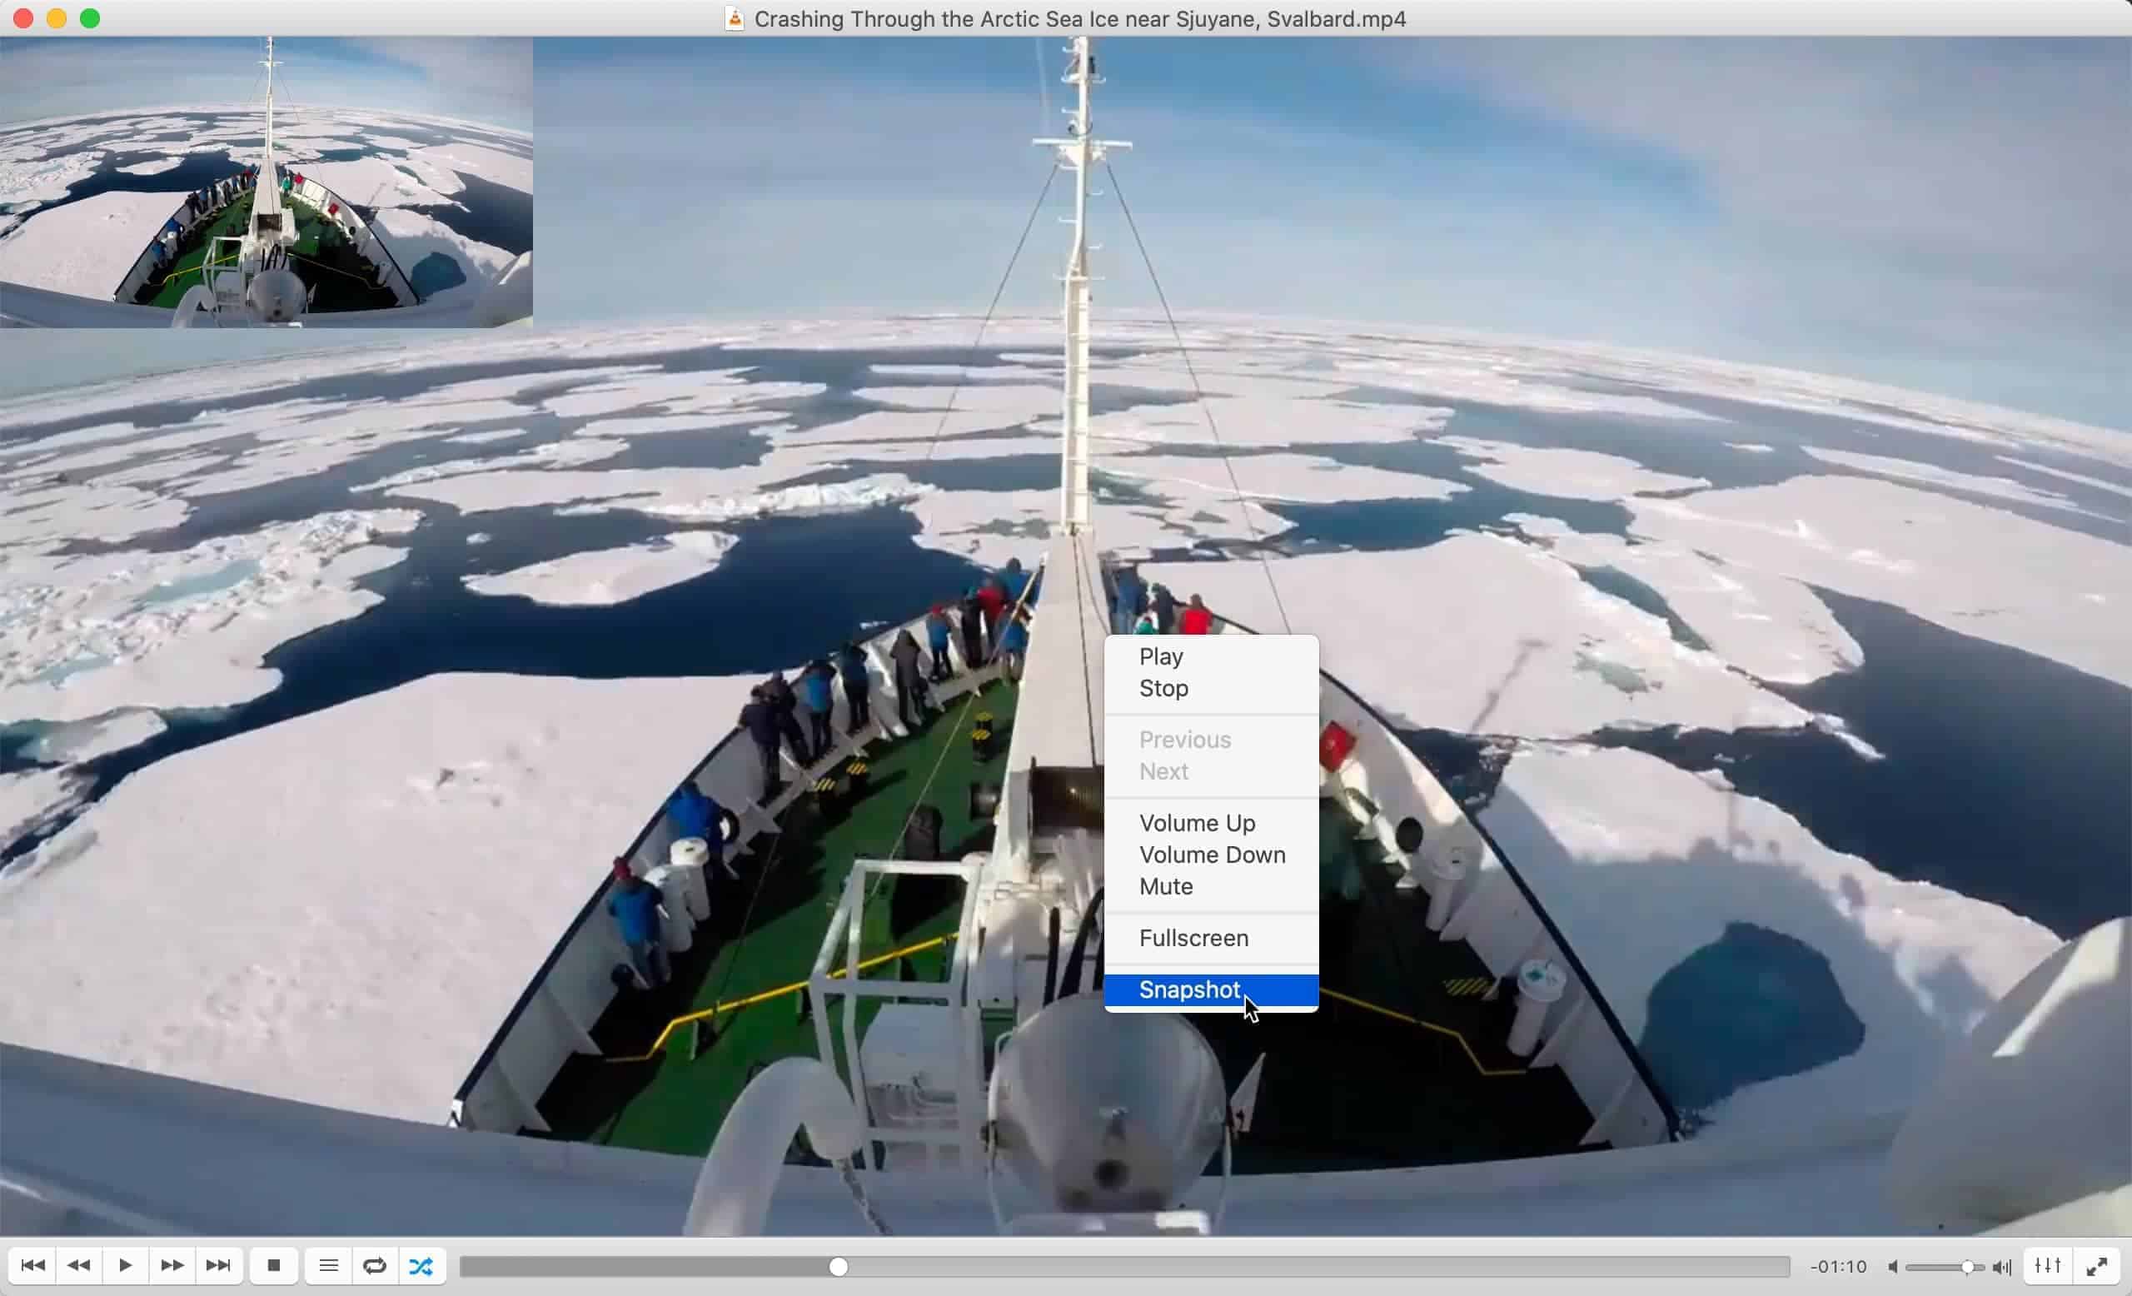Screen dimensions: 2132x1296
Task: Choose Volume Down from the context menu
Action: coord(1212,855)
